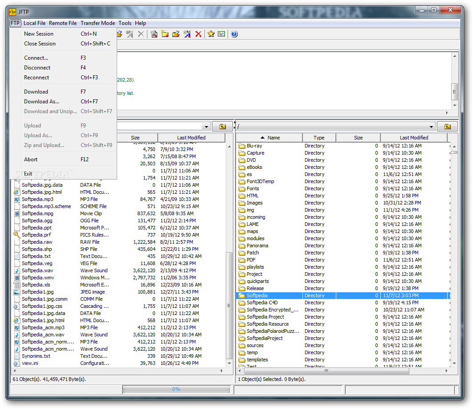Open the Local File menu
The height and width of the screenshot is (409, 473).
pyautogui.click(x=34, y=23)
